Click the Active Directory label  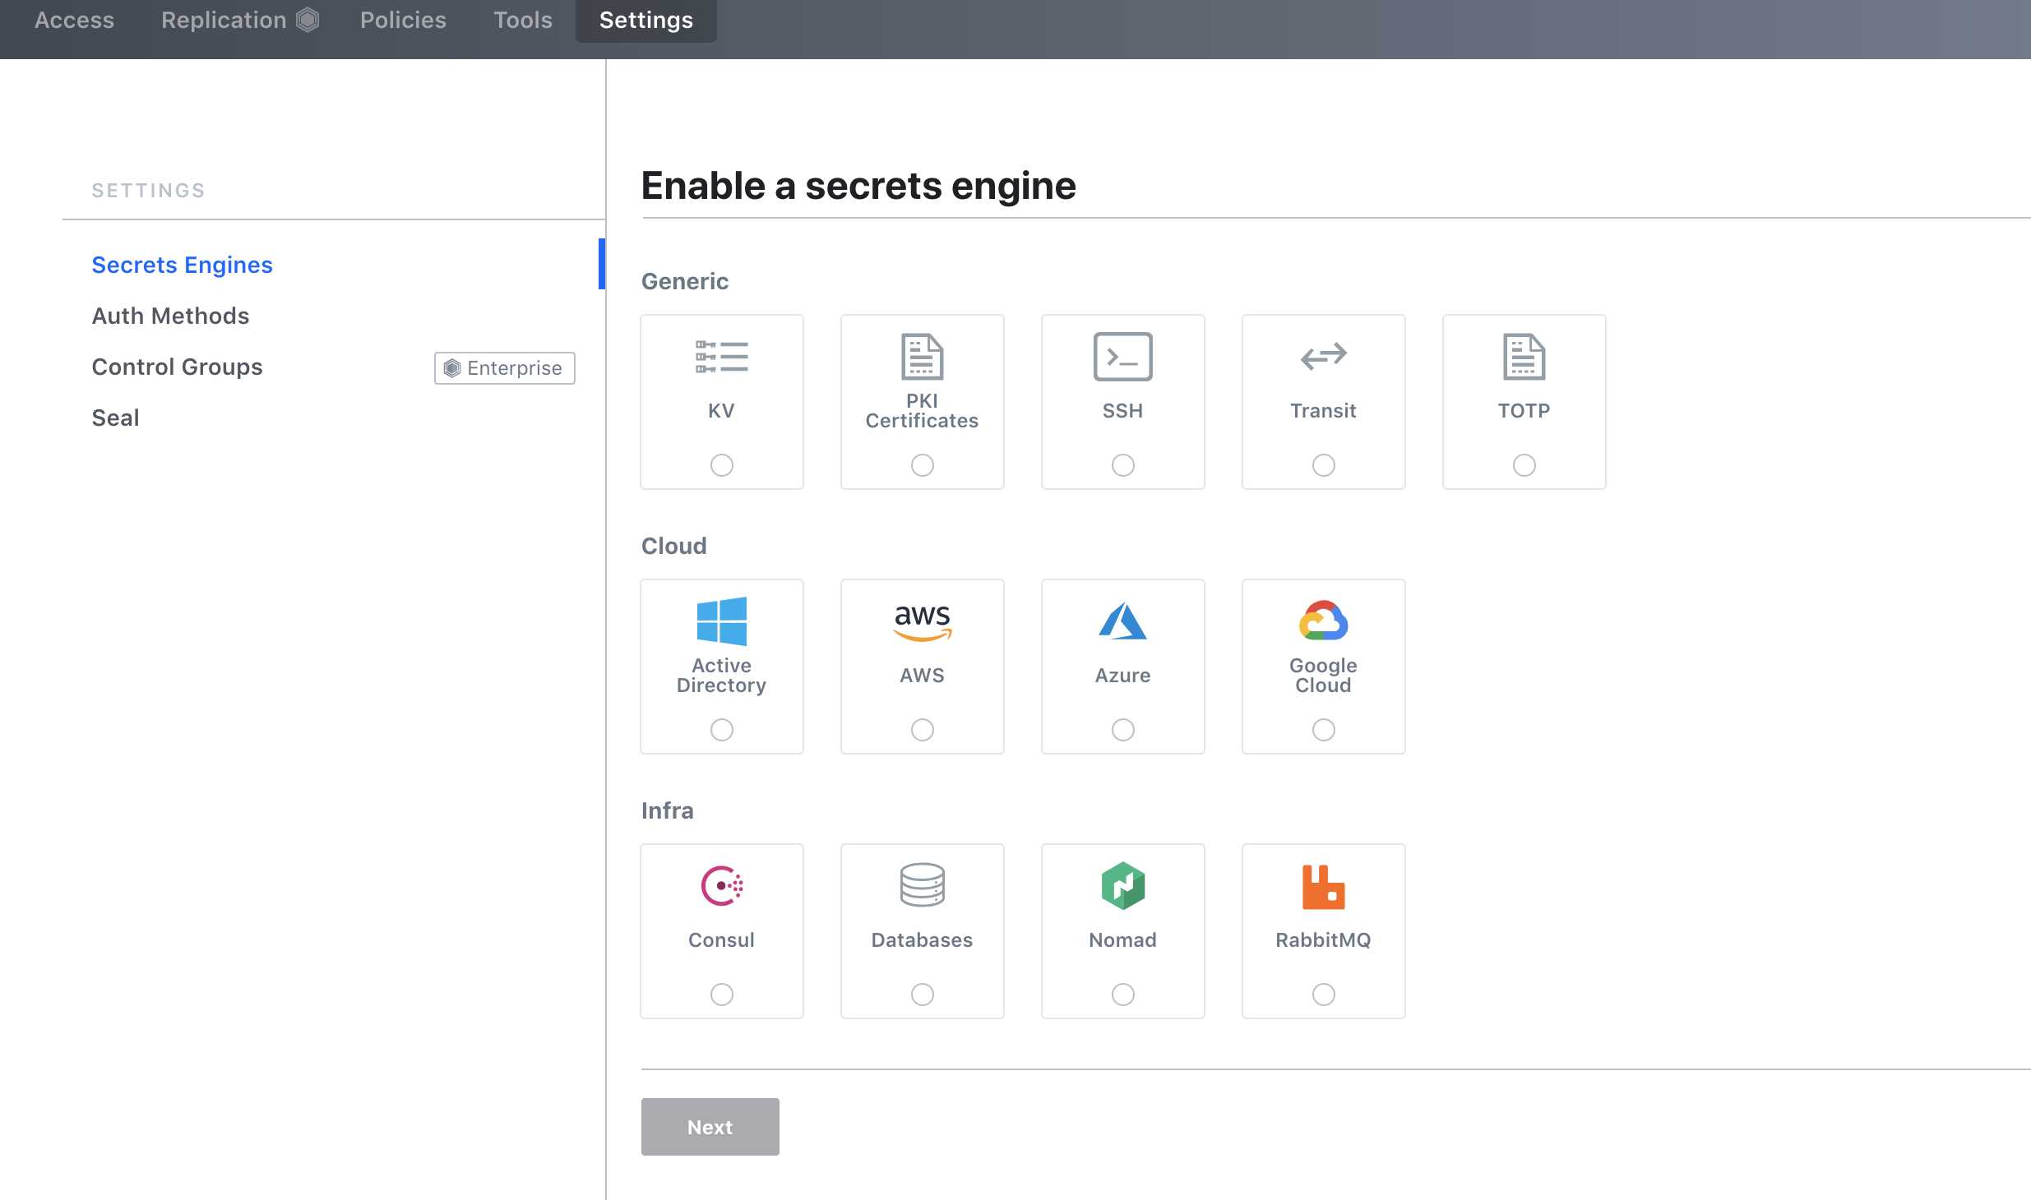[722, 676]
